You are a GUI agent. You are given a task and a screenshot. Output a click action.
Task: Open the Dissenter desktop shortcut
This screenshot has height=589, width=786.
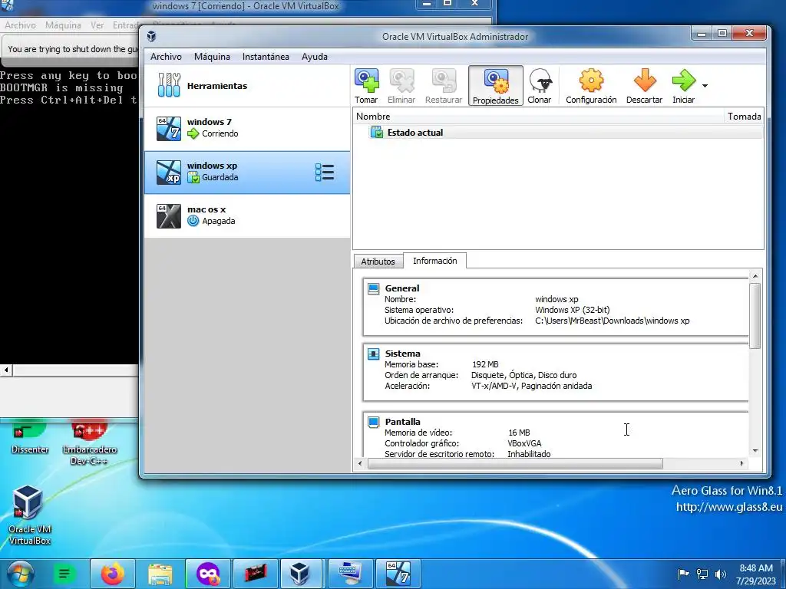coord(30,436)
